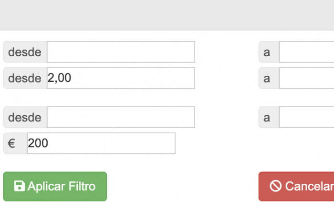Click the gray header bar above the filters

[167, 15]
